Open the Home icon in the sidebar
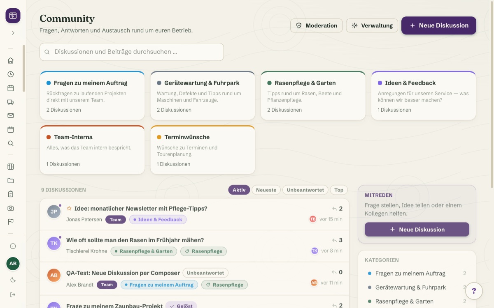This screenshot has height=308, width=494. (x=11, y=60)
